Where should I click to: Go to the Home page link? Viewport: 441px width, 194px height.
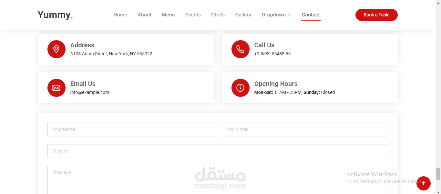(x=120, y=15)
